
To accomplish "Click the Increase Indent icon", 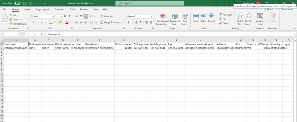I will (x=96, y=22).
